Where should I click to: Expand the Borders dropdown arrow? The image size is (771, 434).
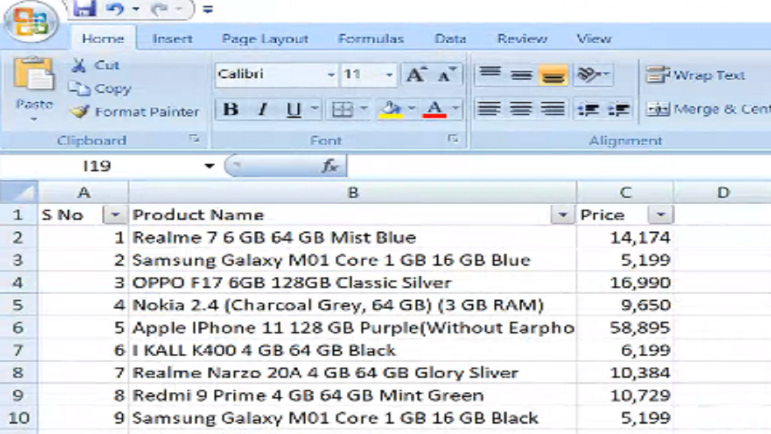[x=363, y=110]
